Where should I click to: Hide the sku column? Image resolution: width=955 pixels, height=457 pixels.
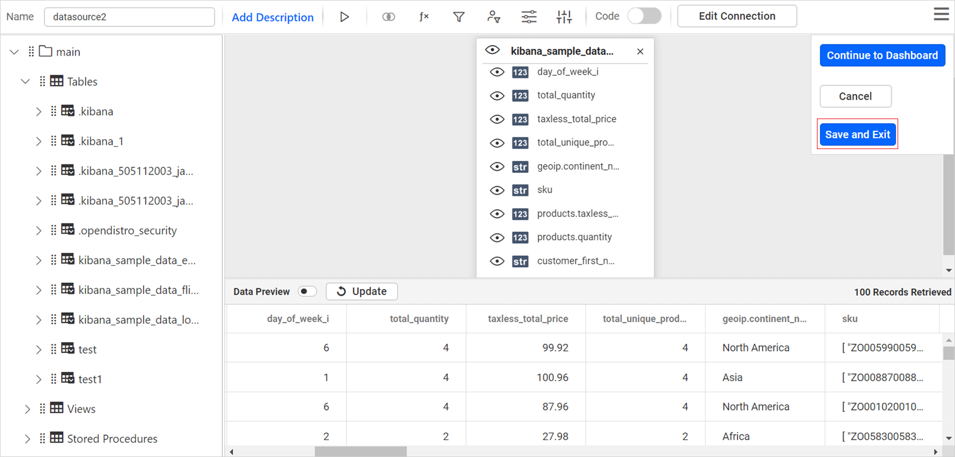click(x=497, y=191)
